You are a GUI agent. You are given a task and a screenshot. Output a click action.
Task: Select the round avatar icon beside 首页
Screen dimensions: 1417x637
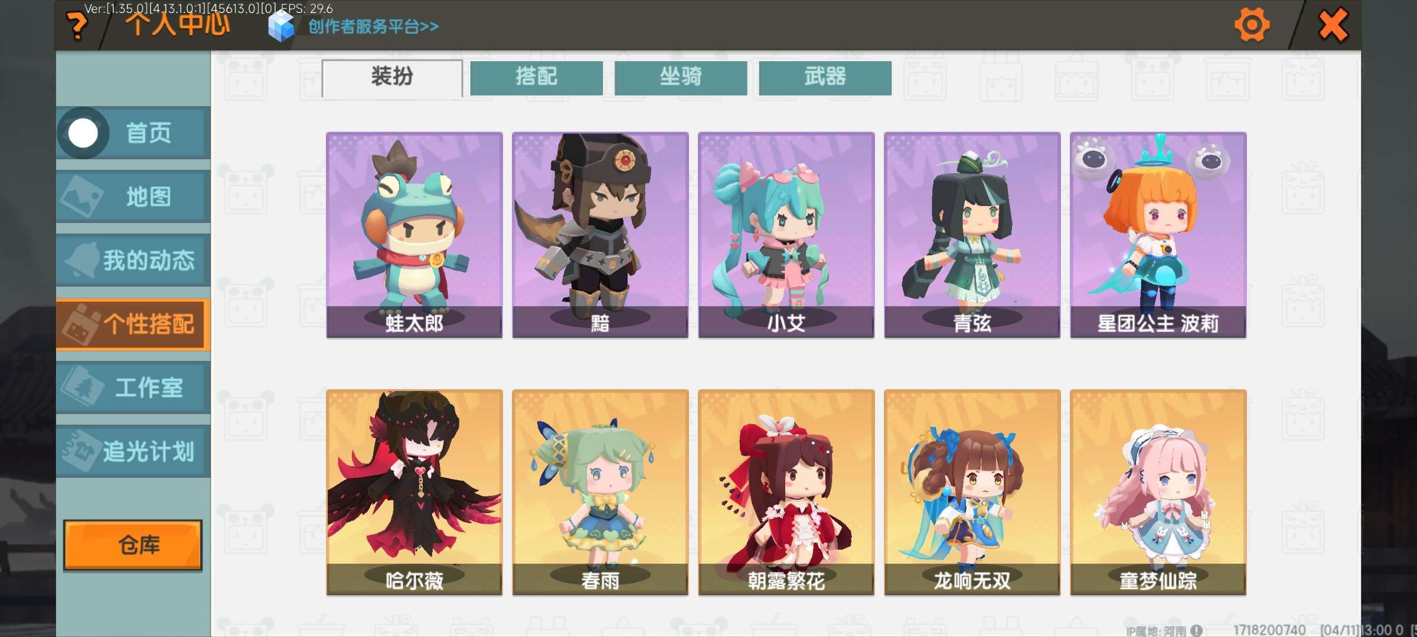83,133
